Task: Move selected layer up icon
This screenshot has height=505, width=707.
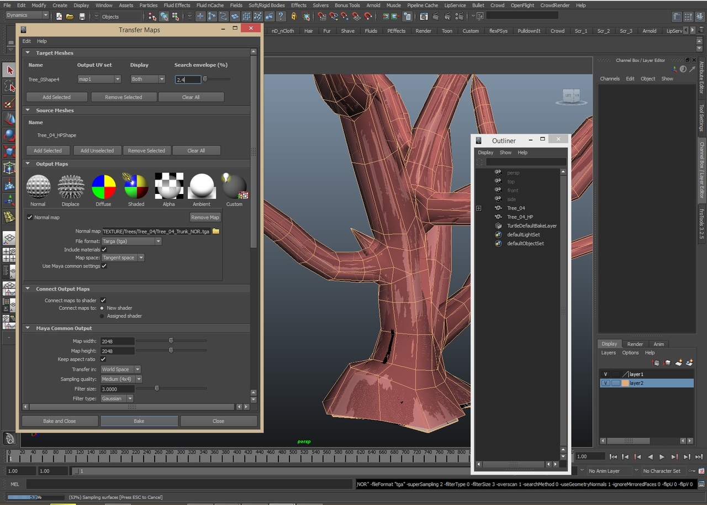Action: pos(657,362)
